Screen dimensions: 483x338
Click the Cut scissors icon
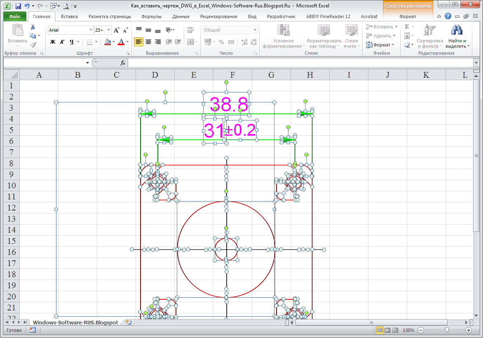[33, 27]
